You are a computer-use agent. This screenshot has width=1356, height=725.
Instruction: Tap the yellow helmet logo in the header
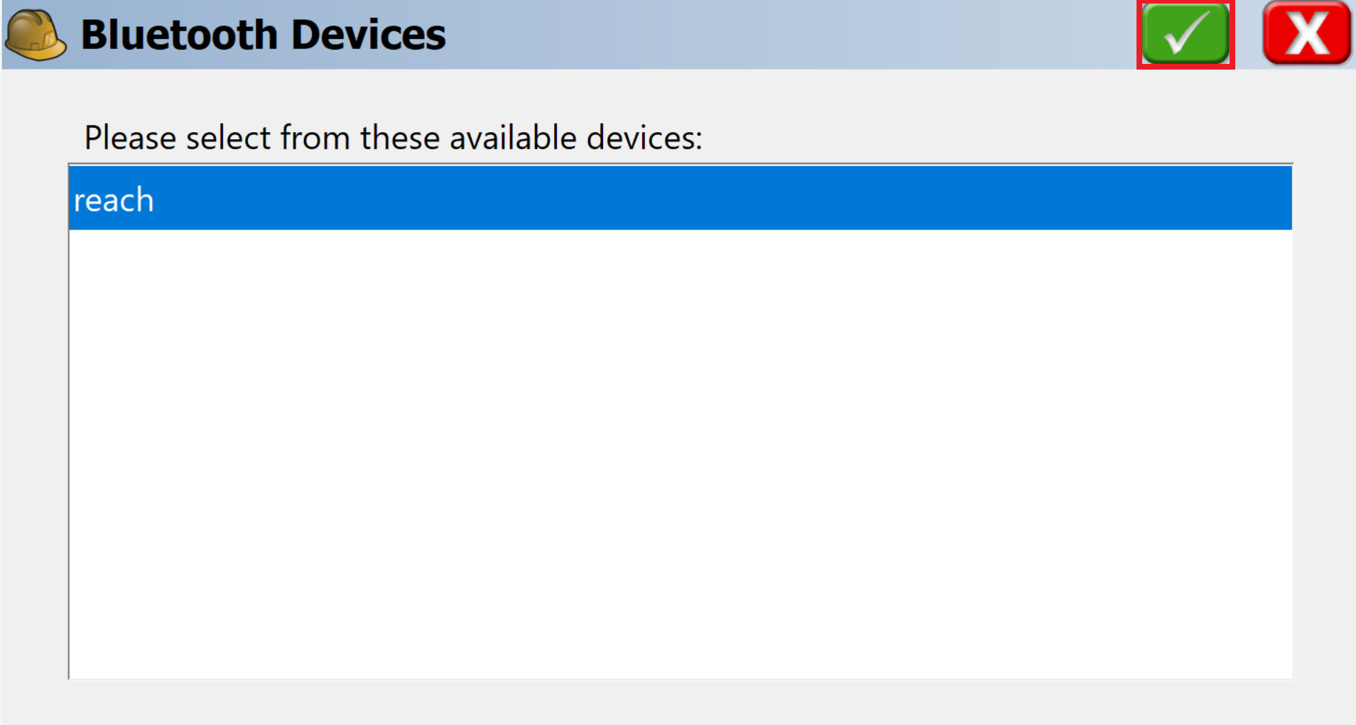click(36, 35)
